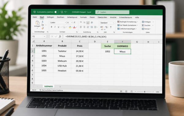Toggle bold formatting
The width and height of the screenshot is (184, 116).
(x=52, y=27)
